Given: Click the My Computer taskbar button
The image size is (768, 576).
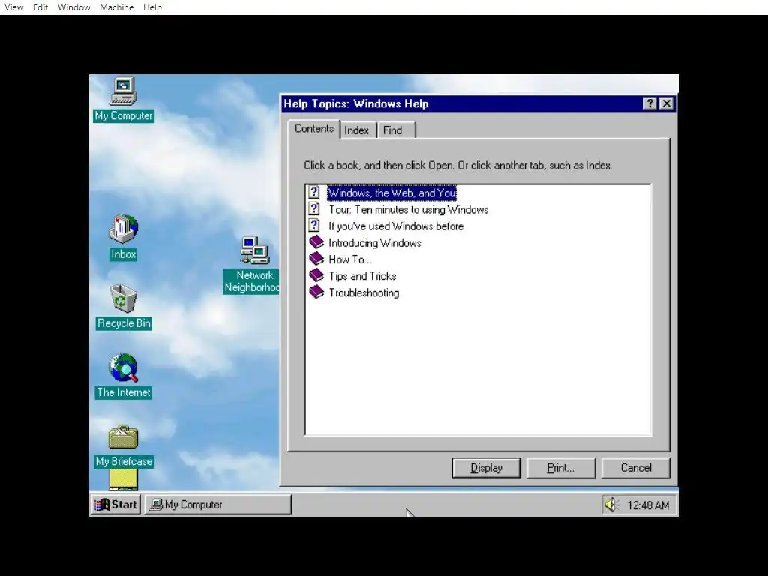Looking at the screenshot, I should [x=218, y=505].
